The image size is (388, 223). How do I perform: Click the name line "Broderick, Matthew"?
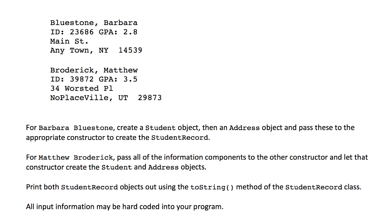pyautogui.click(x=94, y=70)
